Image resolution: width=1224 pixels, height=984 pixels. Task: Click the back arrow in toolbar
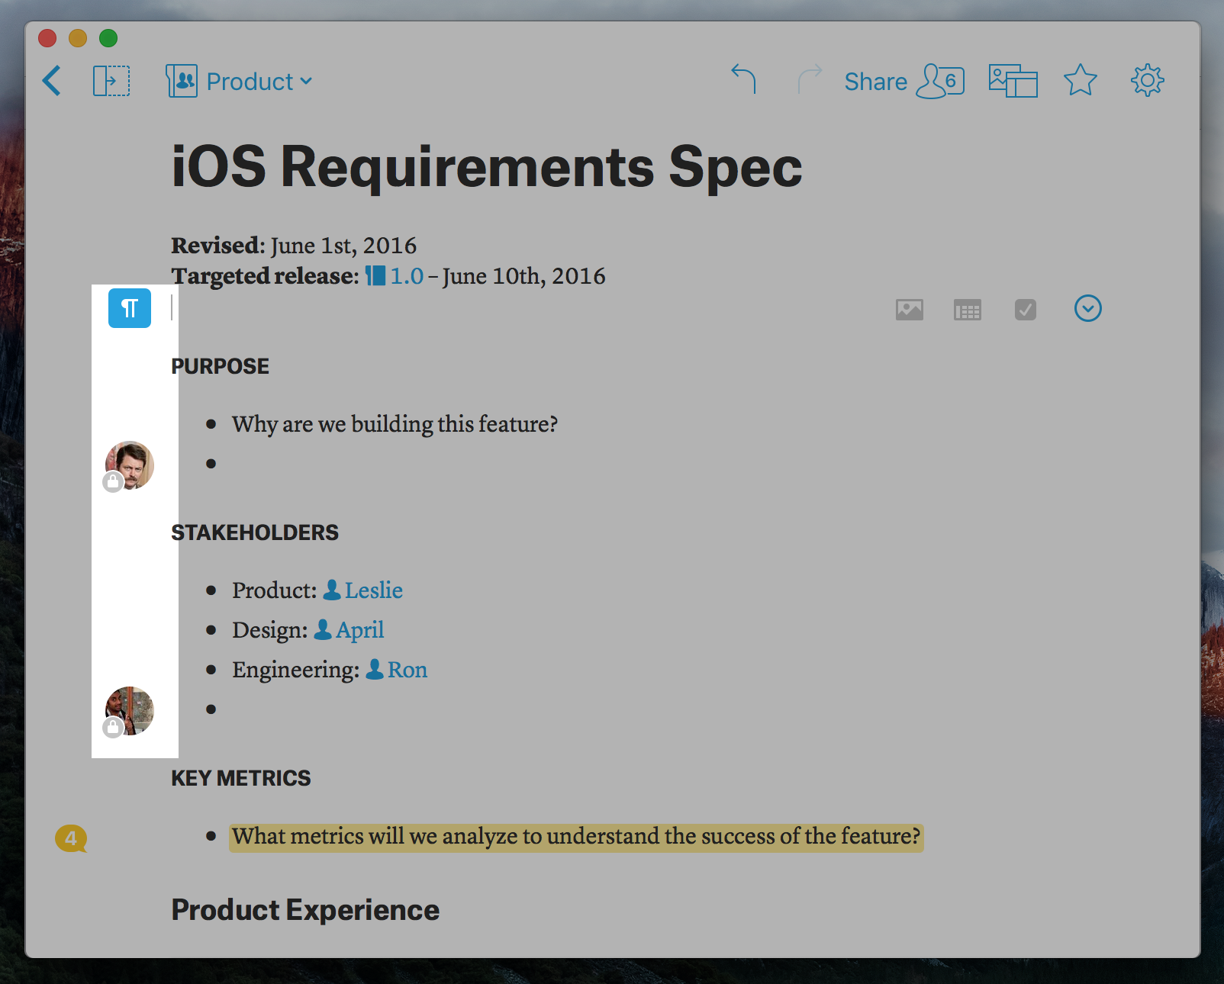(x=52, y=81)
